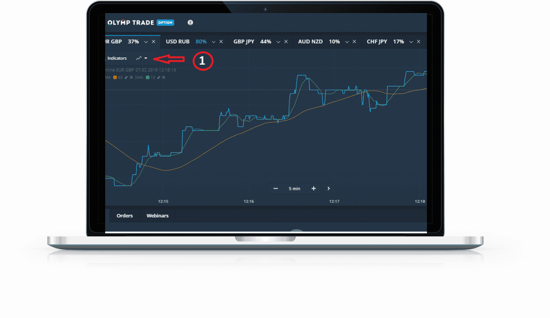Screen dimensions: 550x318
Task: Click the line chart type icon
Action: tap(139, 58)
